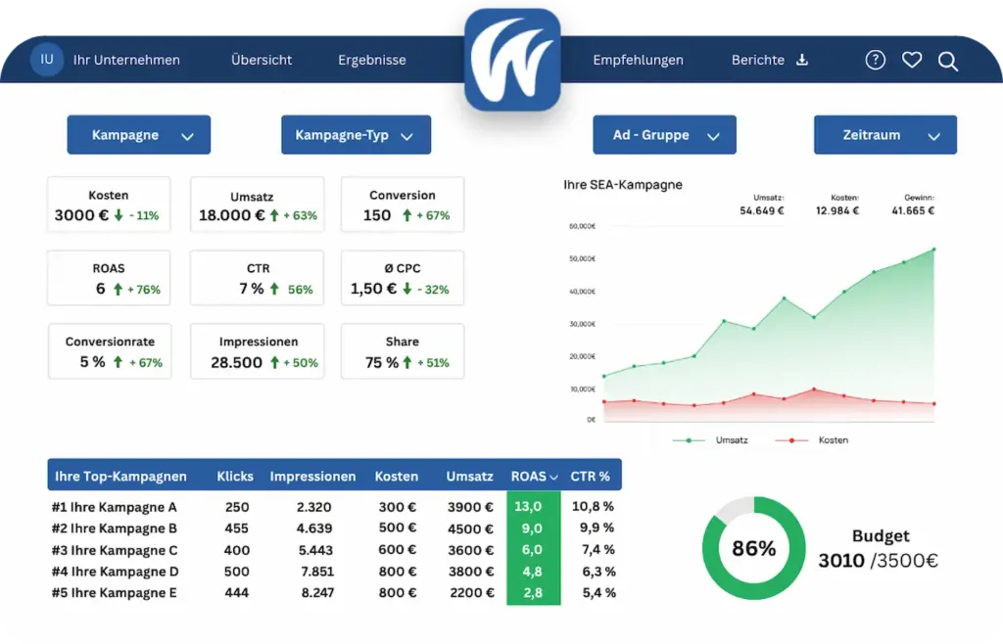This screenshot has width=1003, height=644.
Task: Click the search magnifier icon
Action: pos(947,62)
